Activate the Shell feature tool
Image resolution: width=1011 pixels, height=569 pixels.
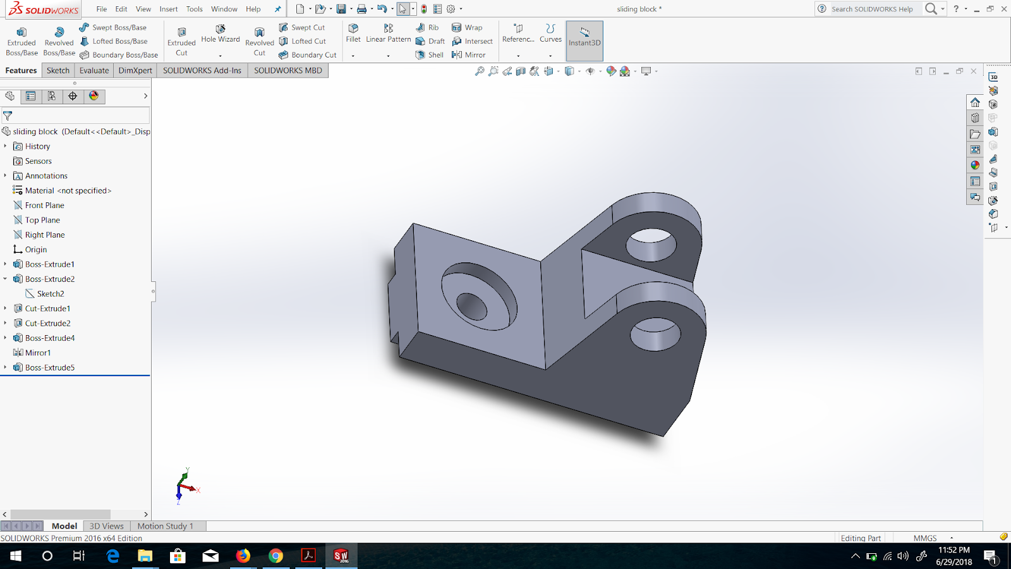tap(430, 55)
